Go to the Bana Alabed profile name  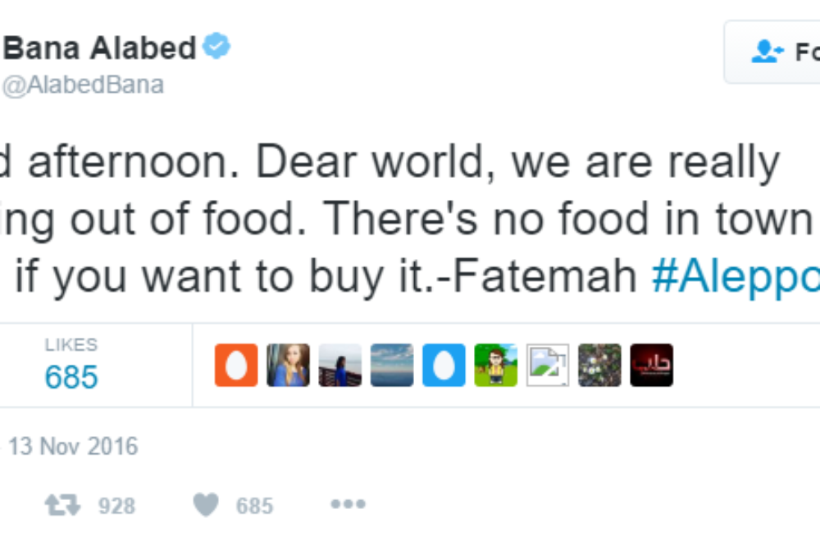pyautogui.click(x=100, y=48)
